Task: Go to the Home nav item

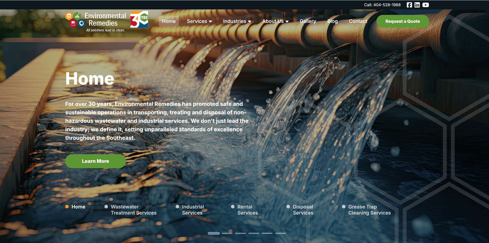Action: (169, 21)
